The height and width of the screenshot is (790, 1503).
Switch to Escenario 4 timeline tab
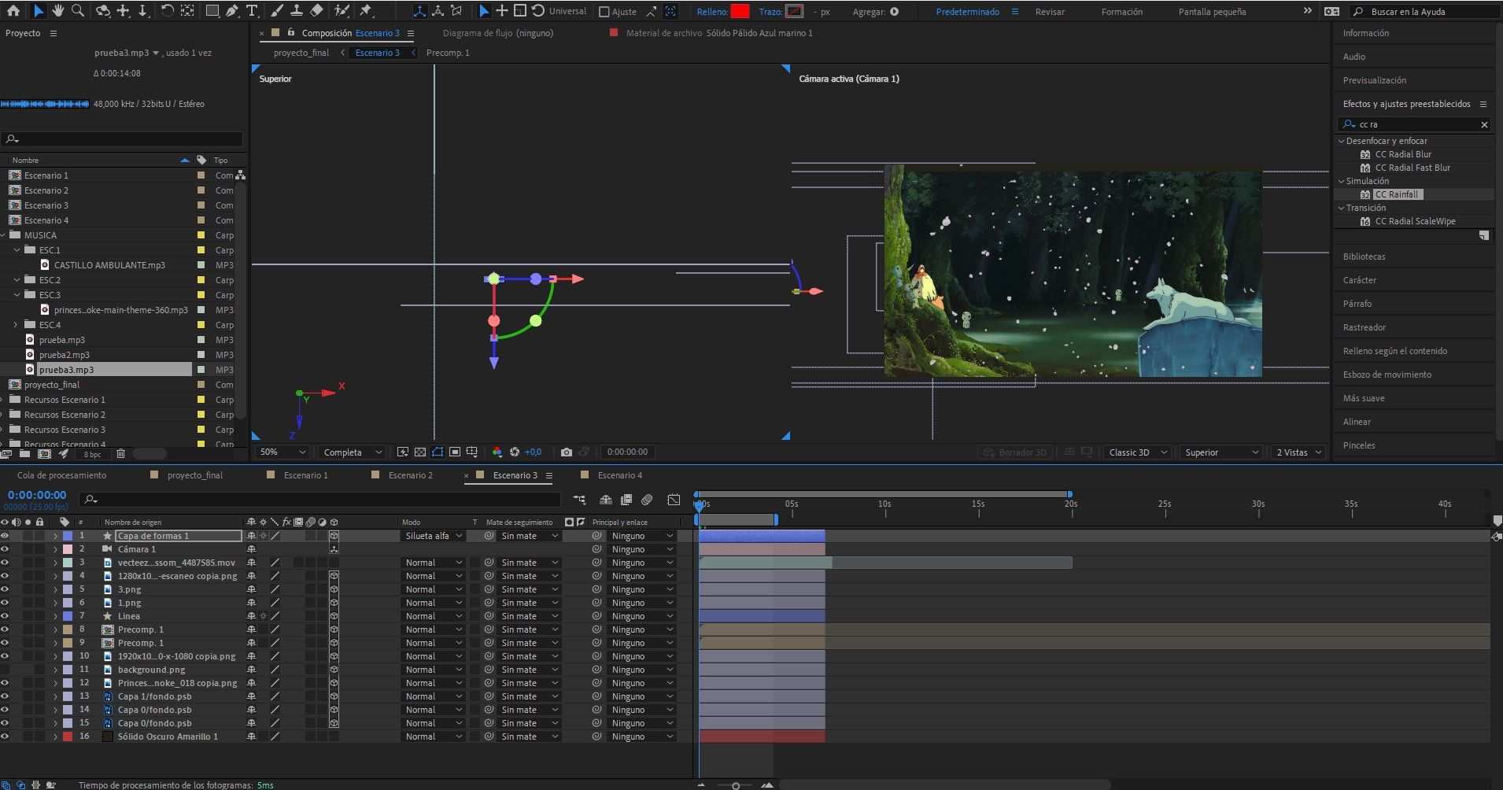pos(619,475)
